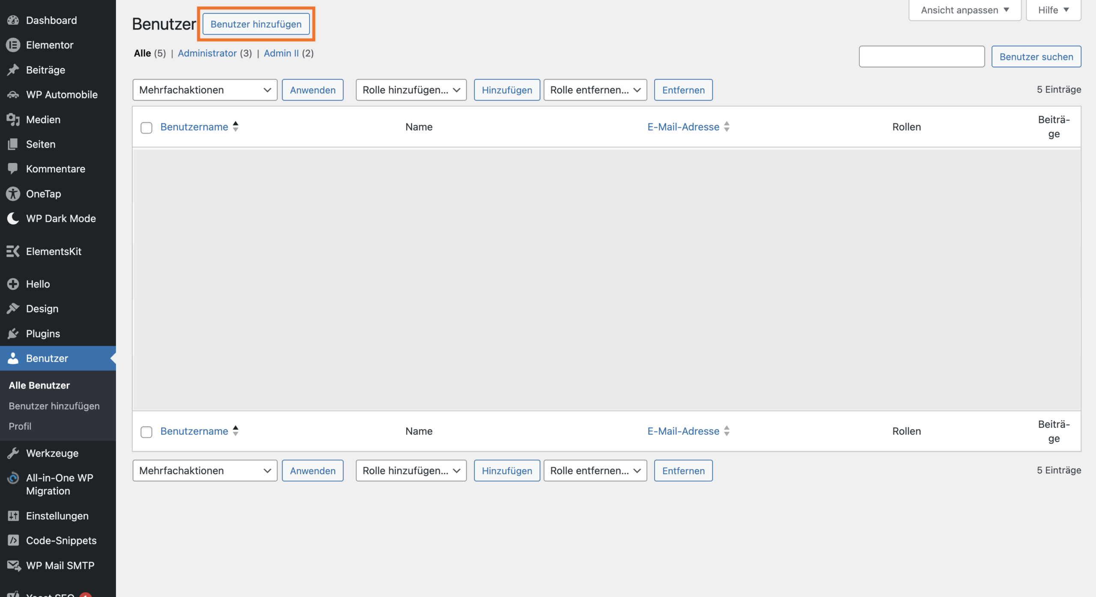The image size is (1096, 597).
Task: Click the user search input field
Action: click(921, 56)
